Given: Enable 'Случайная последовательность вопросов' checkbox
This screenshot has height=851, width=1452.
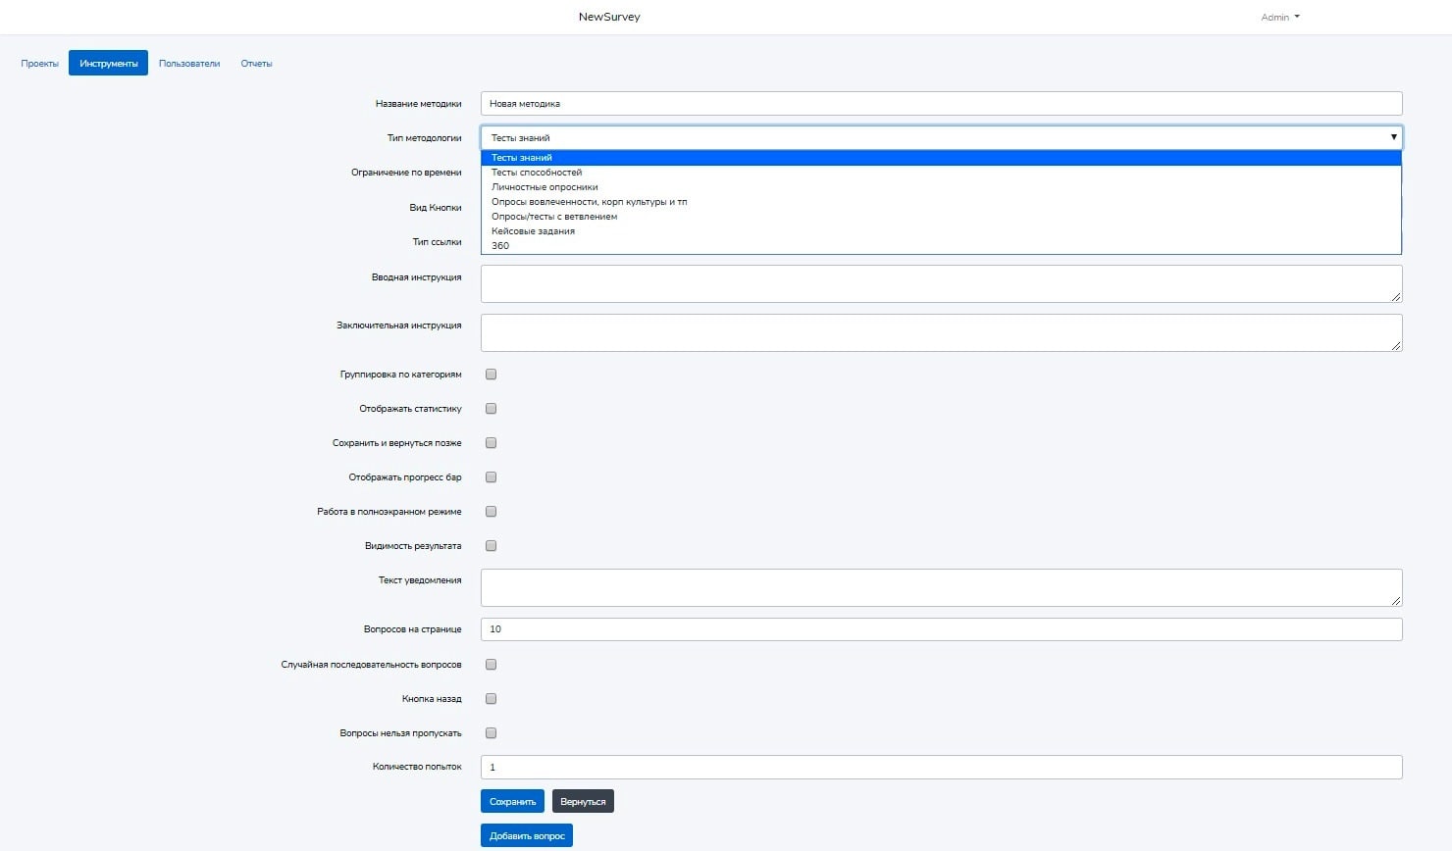Looking at the screenshot, I should pos(492,665).
